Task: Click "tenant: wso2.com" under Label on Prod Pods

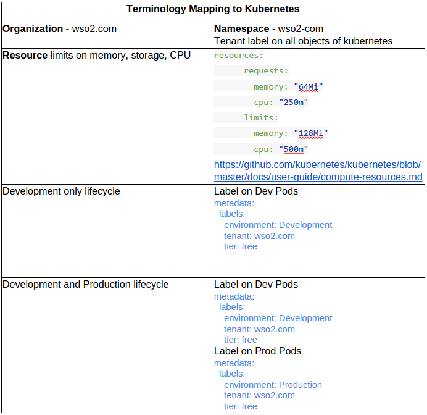Action: point(259,395)
